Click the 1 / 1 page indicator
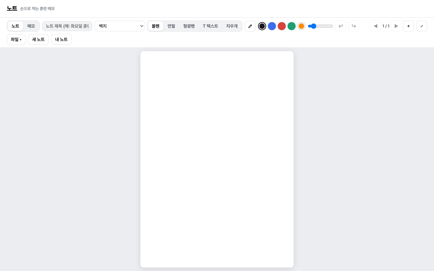 click(386, 26)
